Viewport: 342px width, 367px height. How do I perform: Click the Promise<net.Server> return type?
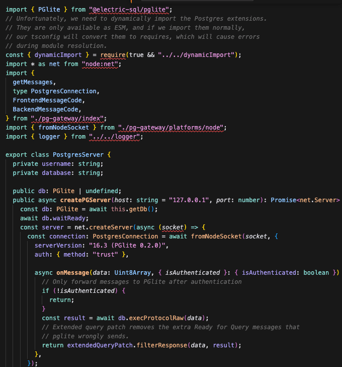(x=305, y=200)
